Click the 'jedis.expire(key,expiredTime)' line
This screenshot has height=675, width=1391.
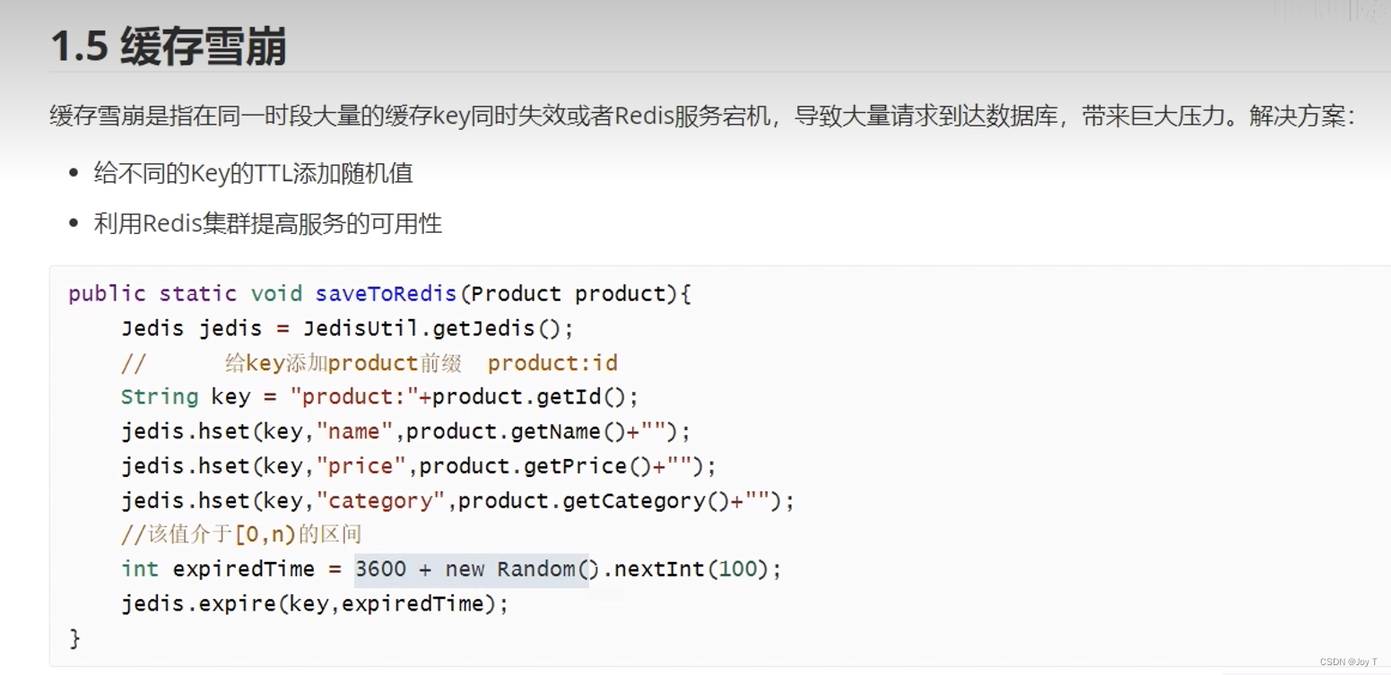click(x=314, y=604)
